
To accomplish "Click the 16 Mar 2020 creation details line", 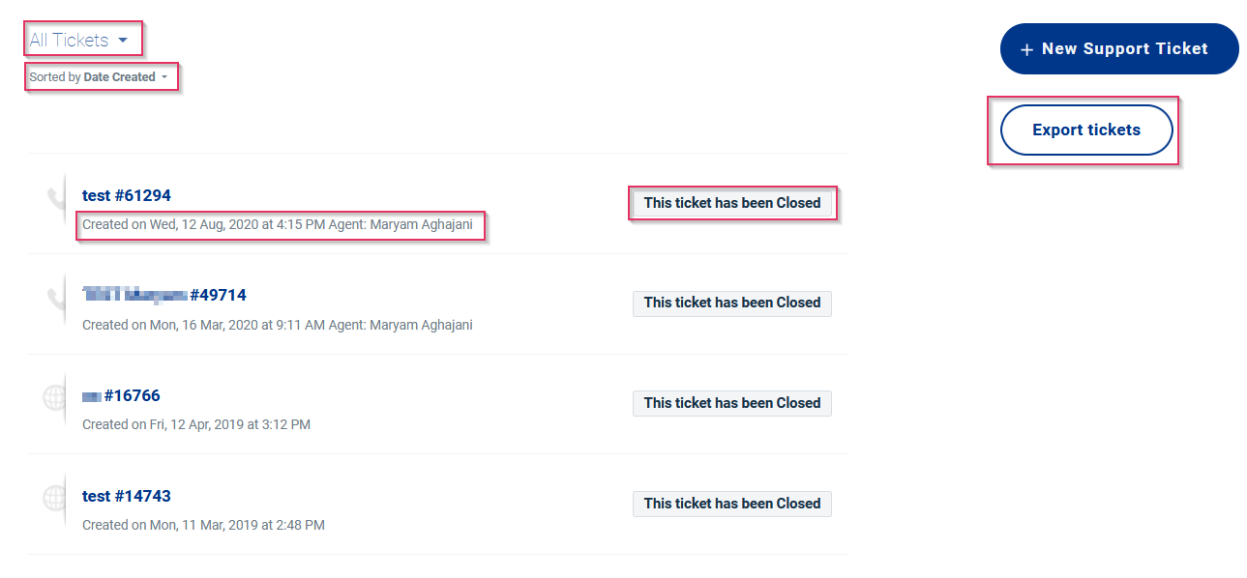I will (x=278, y=325).
